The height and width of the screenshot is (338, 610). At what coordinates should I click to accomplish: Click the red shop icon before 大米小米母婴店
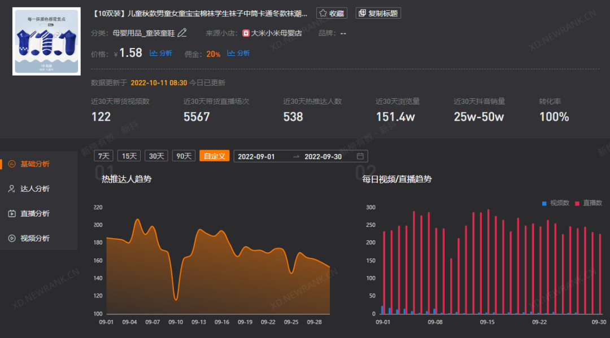[246, 33]
